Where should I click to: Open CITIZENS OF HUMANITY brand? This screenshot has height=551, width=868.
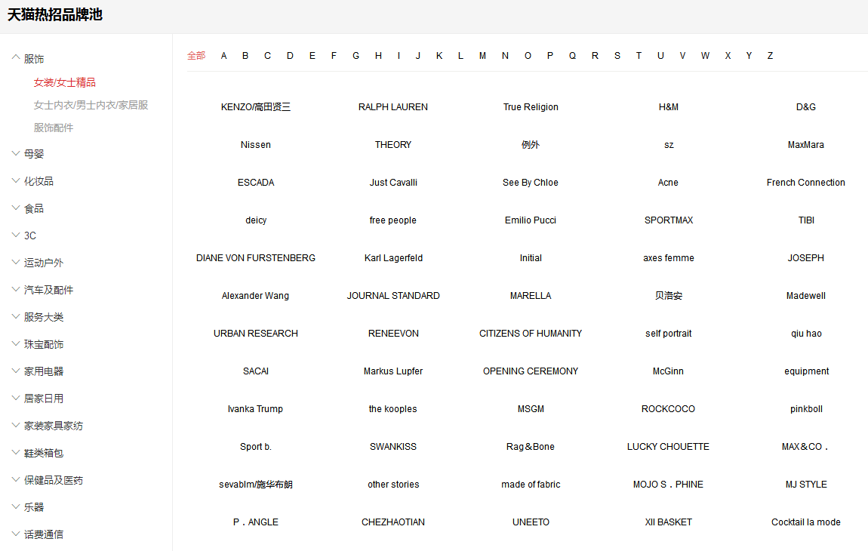pyautogui.click(x=531, y=334)
